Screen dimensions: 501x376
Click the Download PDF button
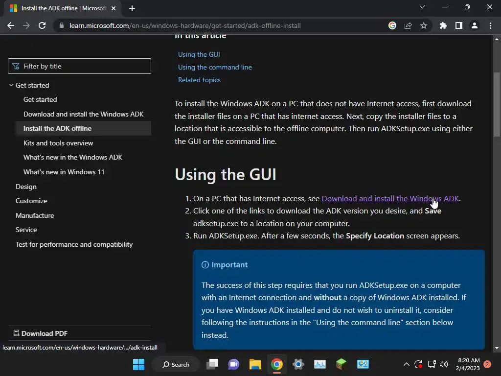coord(41,333)
